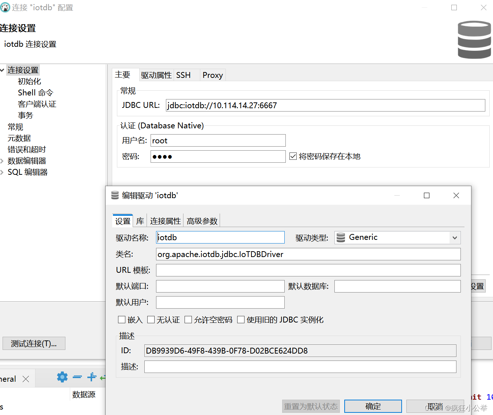Click the driver ID field

pyautogui.click(x=300, y=351)
